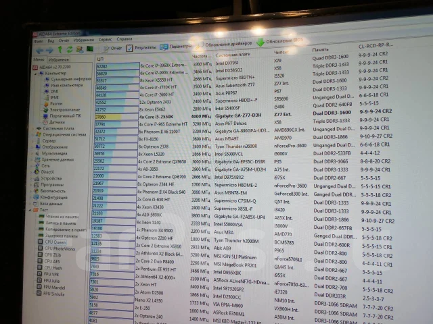Select the FPU Mandel benchmark
This screenshot has width=433, height=324.
pos(51,288)
